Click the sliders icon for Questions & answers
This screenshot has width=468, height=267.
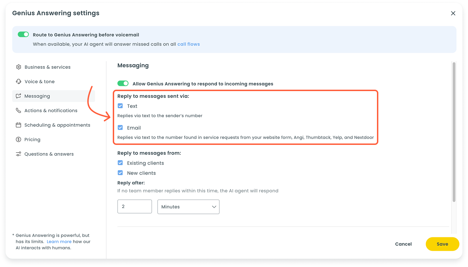click(19, 154)
